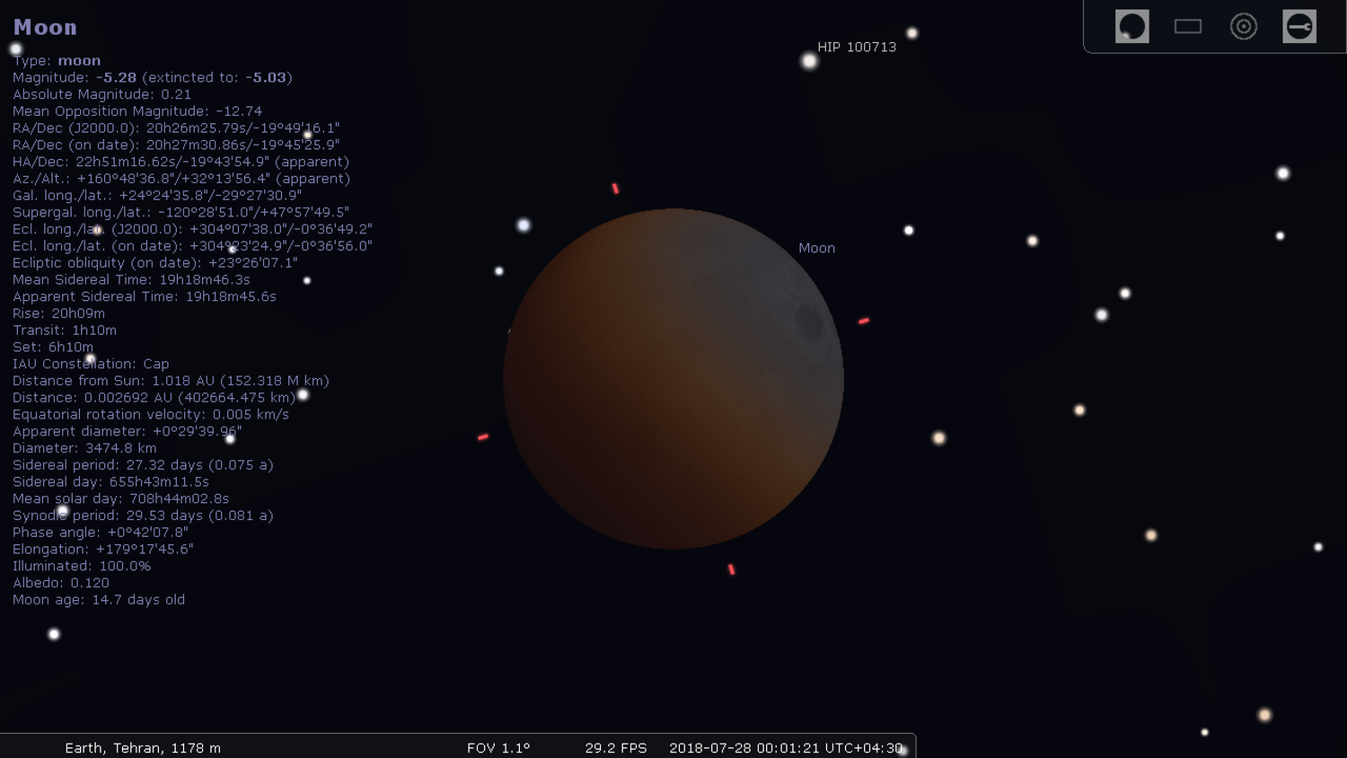Viewport: 1347px width, 758px height.
Task: Select the eclipsed Moon disc
Action: point(673,379)
